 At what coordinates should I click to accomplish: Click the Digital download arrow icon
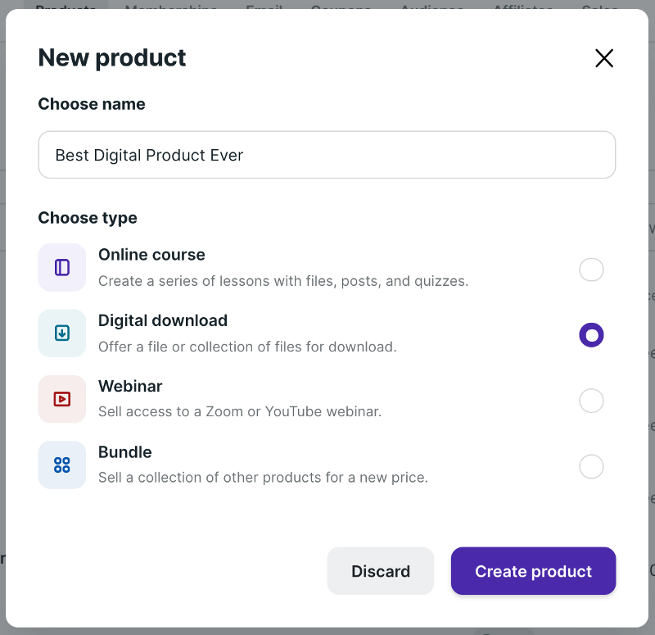(62, 333)
